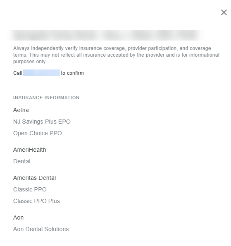231x246 pixels.
Task: Click the insurance verification disclaimer text
Action: tap(116, 55)
